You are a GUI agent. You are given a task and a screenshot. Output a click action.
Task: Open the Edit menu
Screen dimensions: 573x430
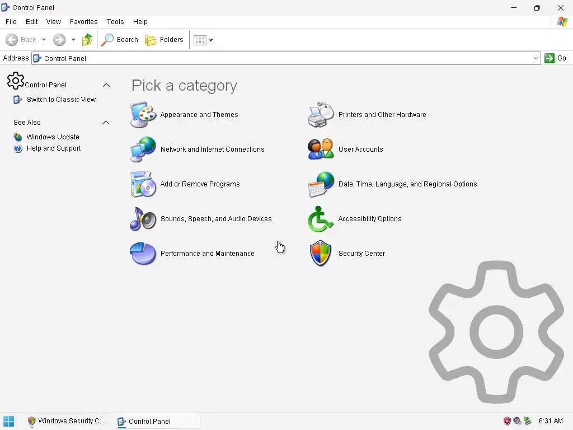(x=31, y=22)
